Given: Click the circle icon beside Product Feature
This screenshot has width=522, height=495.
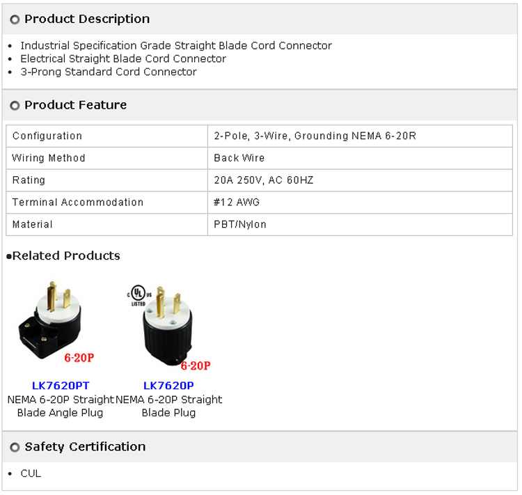Looking at the screenshot, I should (15, 106).
